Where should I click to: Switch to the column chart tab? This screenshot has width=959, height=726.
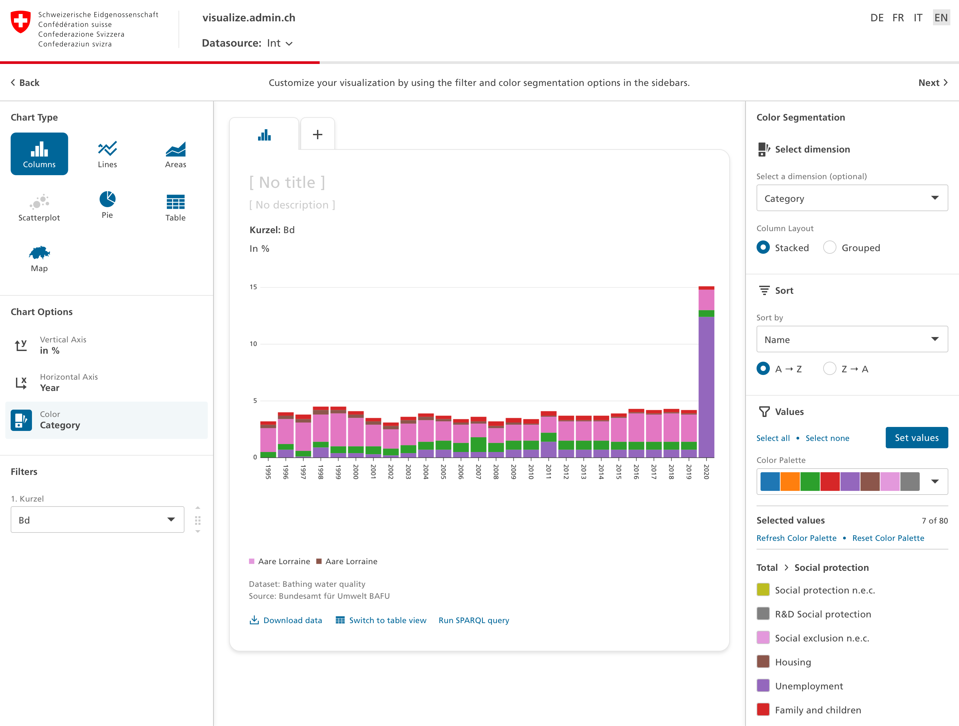click(264, 135)
